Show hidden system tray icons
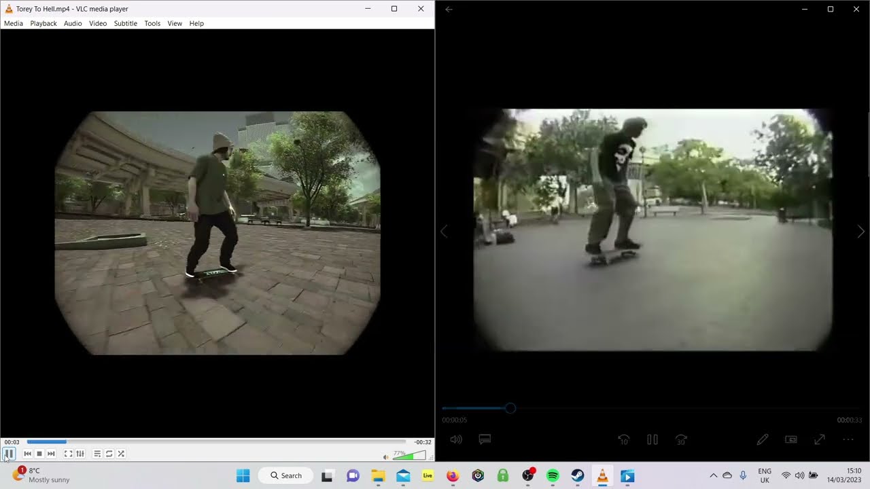The width and height of the screenshot is (870, 489). click(x=713, y=475)
